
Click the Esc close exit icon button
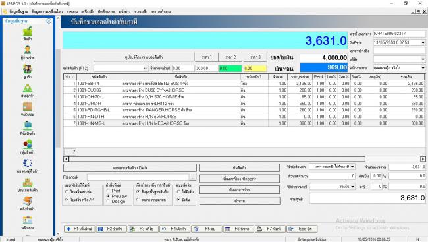tap(291, 229)
